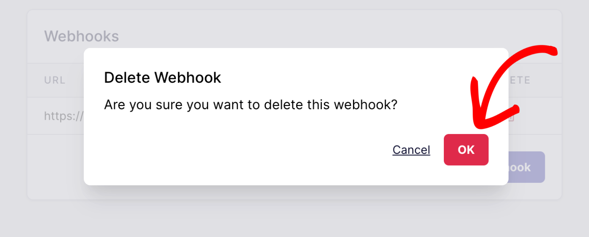Click the URL column header
This screenshot has width=589, height=237.
point(55,80)
